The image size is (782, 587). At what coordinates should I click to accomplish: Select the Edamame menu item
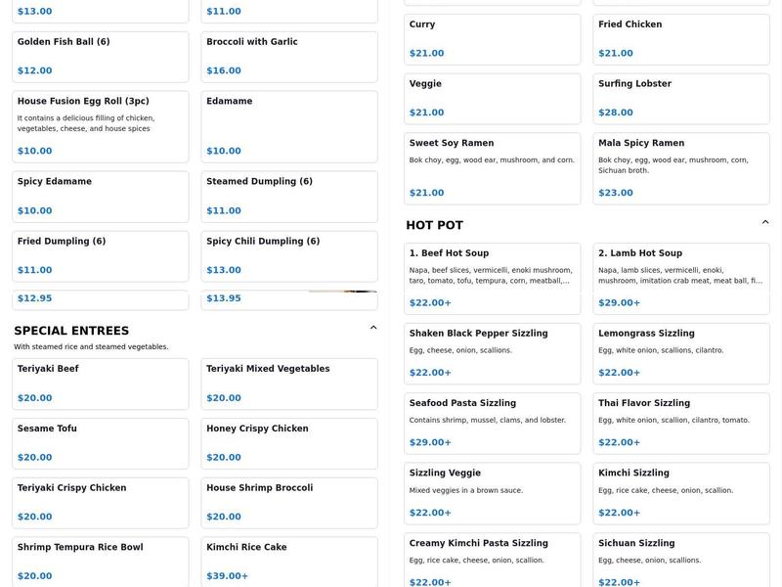click(288, 125)
